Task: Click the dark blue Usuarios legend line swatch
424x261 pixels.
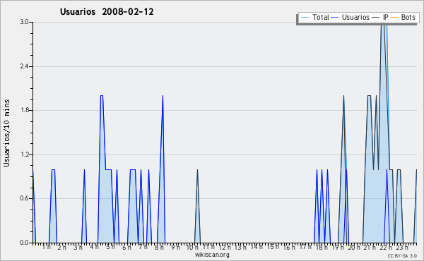Action: pos(335,18)
